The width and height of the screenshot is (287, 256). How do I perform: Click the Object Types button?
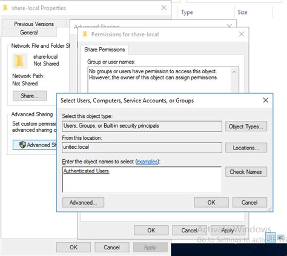tap(246, 126)
